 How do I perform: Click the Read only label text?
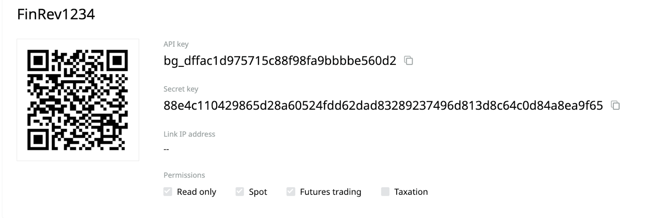197,192
